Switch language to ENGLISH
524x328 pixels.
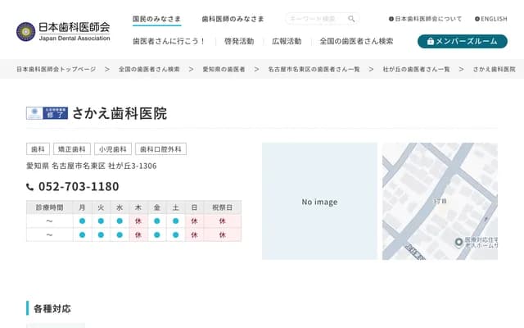(x=490, y=19)
